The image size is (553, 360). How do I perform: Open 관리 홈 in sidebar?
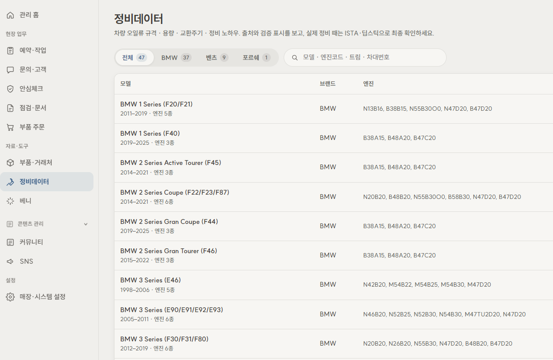tap(29, 15)
